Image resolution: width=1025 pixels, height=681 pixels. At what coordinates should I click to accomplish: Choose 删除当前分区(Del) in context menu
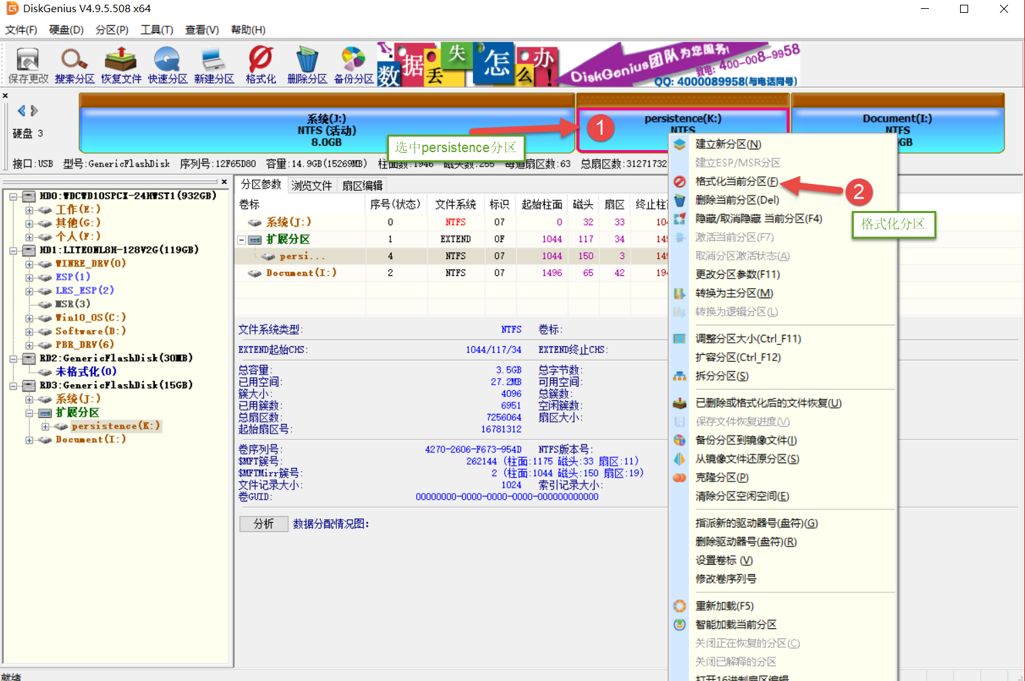point(783,199)
